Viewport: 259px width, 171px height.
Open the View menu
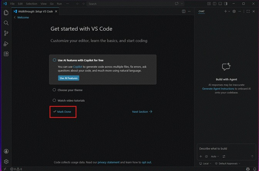[44, 3]
